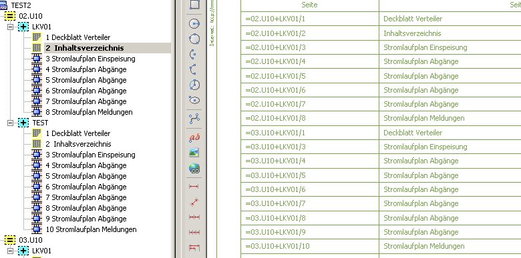Open page 3 Stromlaufplan Einspeisung under TEST

point(90,155)
